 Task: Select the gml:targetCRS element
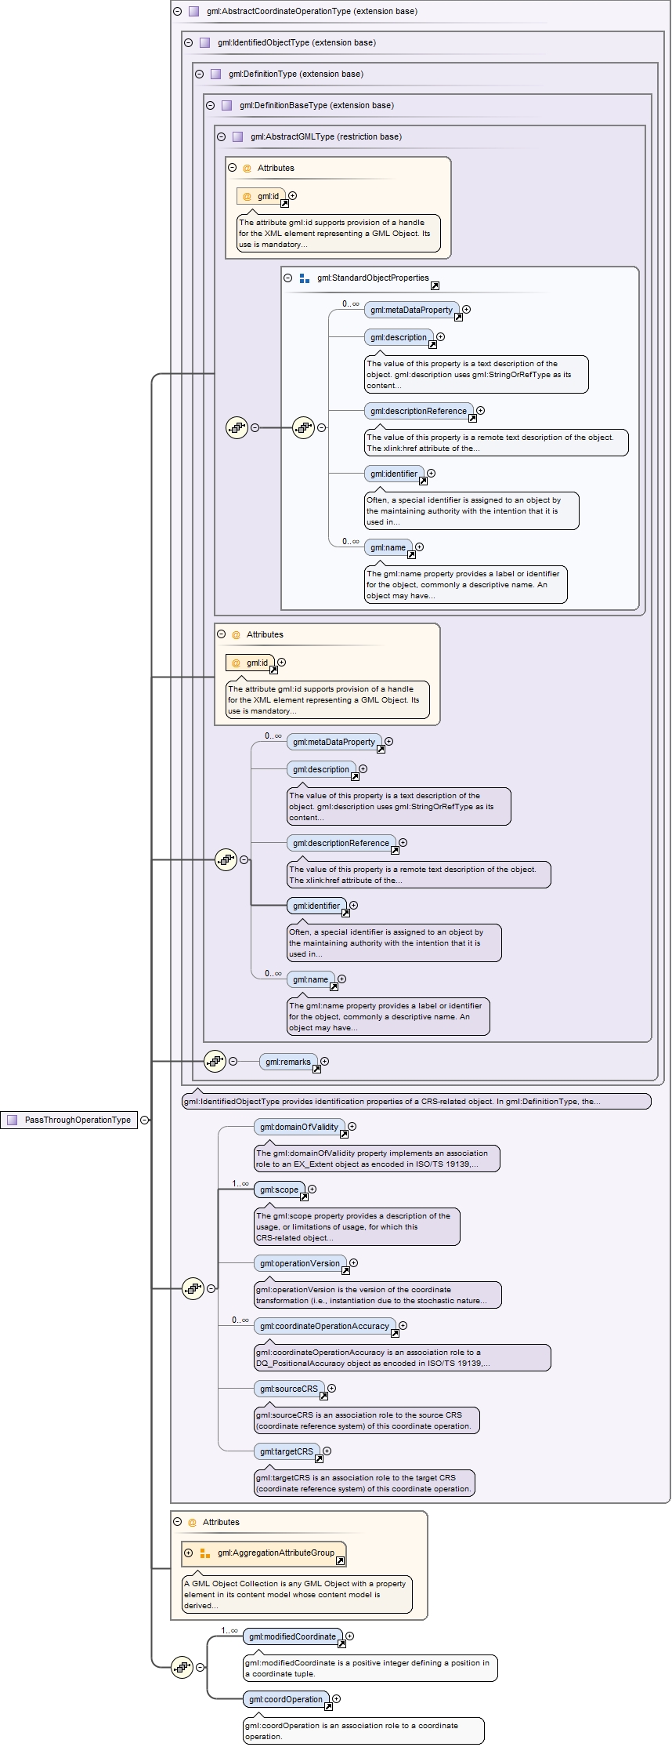click(287, 1451)
